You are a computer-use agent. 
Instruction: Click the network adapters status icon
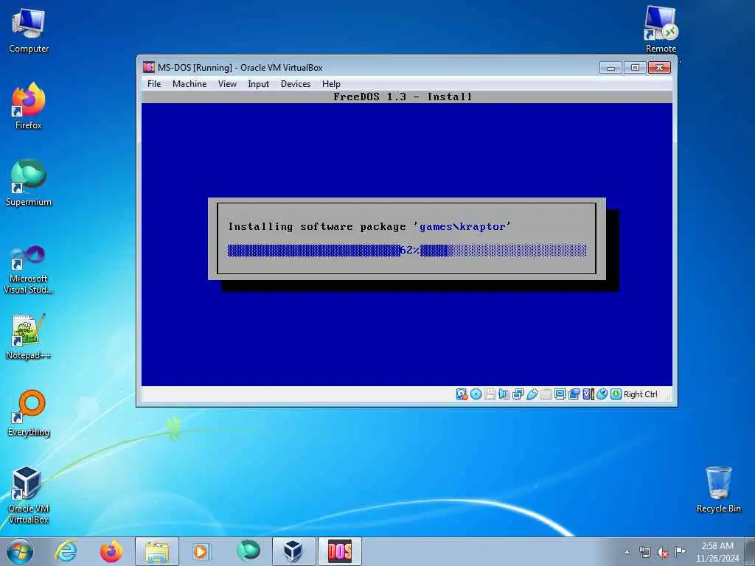click(518, 394)
